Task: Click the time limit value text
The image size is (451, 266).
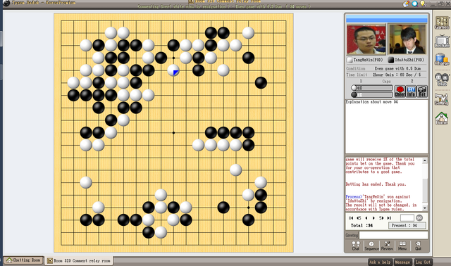Action: coord(397,75)
